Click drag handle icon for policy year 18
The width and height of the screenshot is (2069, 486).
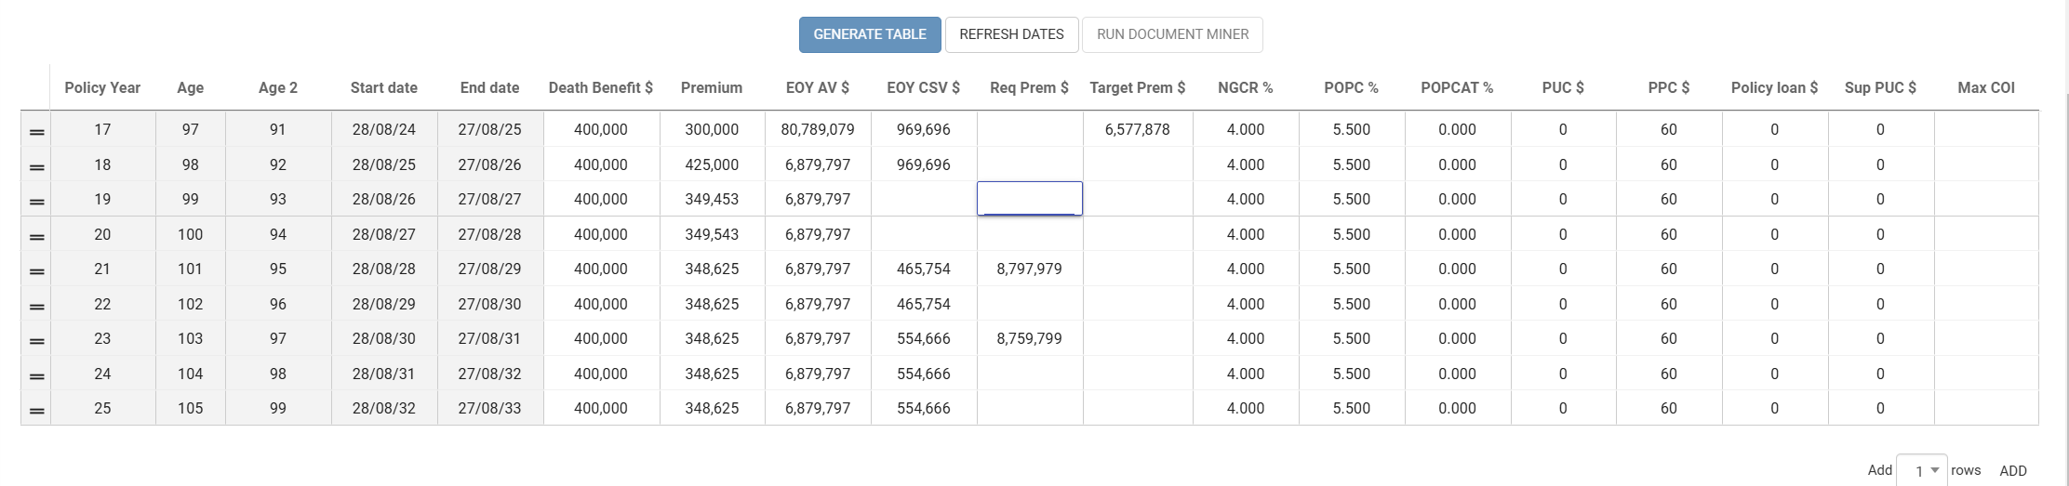(x=36, y=167)
